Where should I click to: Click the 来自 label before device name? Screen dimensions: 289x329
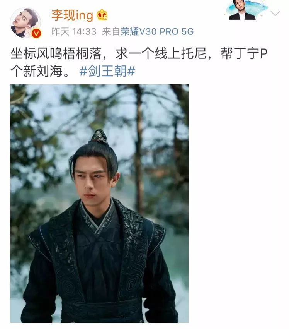point(111,32)
